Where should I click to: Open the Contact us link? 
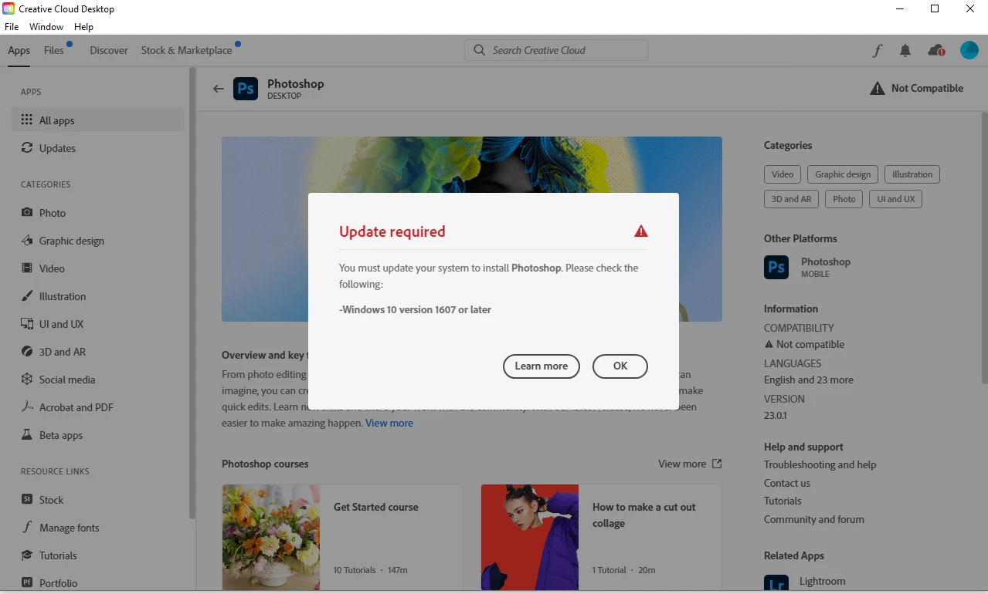pos(787,483)
